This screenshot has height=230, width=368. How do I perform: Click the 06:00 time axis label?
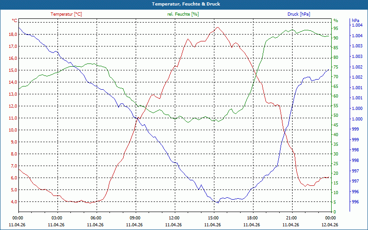(96, 218)
